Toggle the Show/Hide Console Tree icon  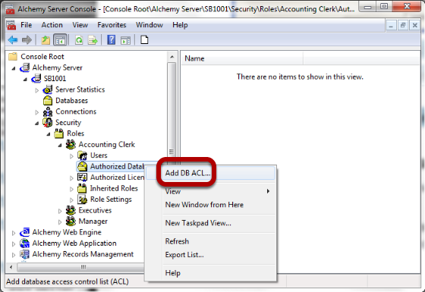click(x=60, y=40)
